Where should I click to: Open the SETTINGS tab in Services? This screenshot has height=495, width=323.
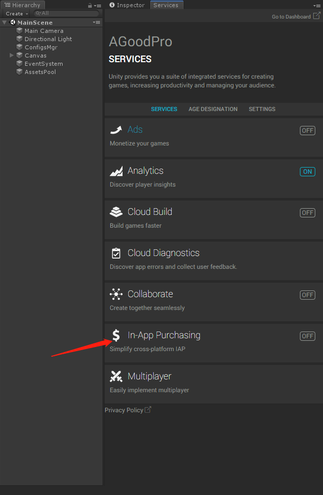(261, 109)
